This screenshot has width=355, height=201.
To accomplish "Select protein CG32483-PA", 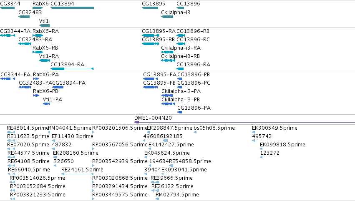I will coord(35,83).
